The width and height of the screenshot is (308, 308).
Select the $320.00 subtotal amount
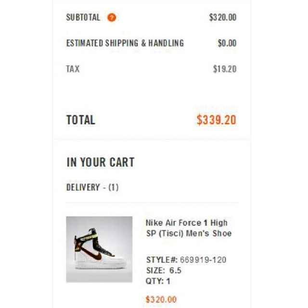point(222,18)
